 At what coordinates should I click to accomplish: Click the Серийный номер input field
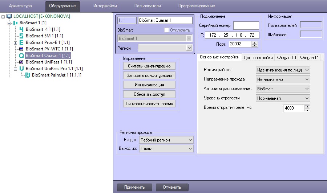point(246,25)
